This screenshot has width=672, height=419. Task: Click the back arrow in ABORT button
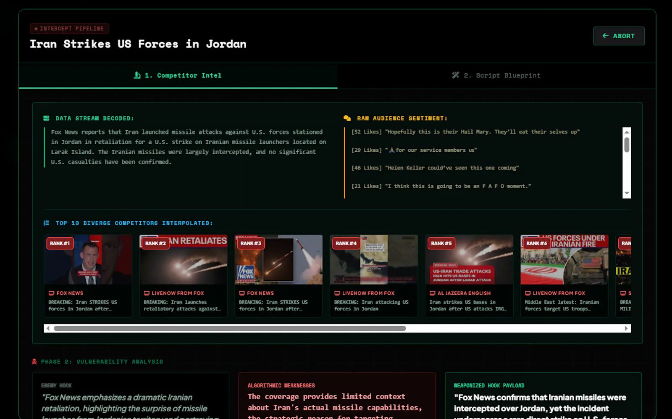605,36
